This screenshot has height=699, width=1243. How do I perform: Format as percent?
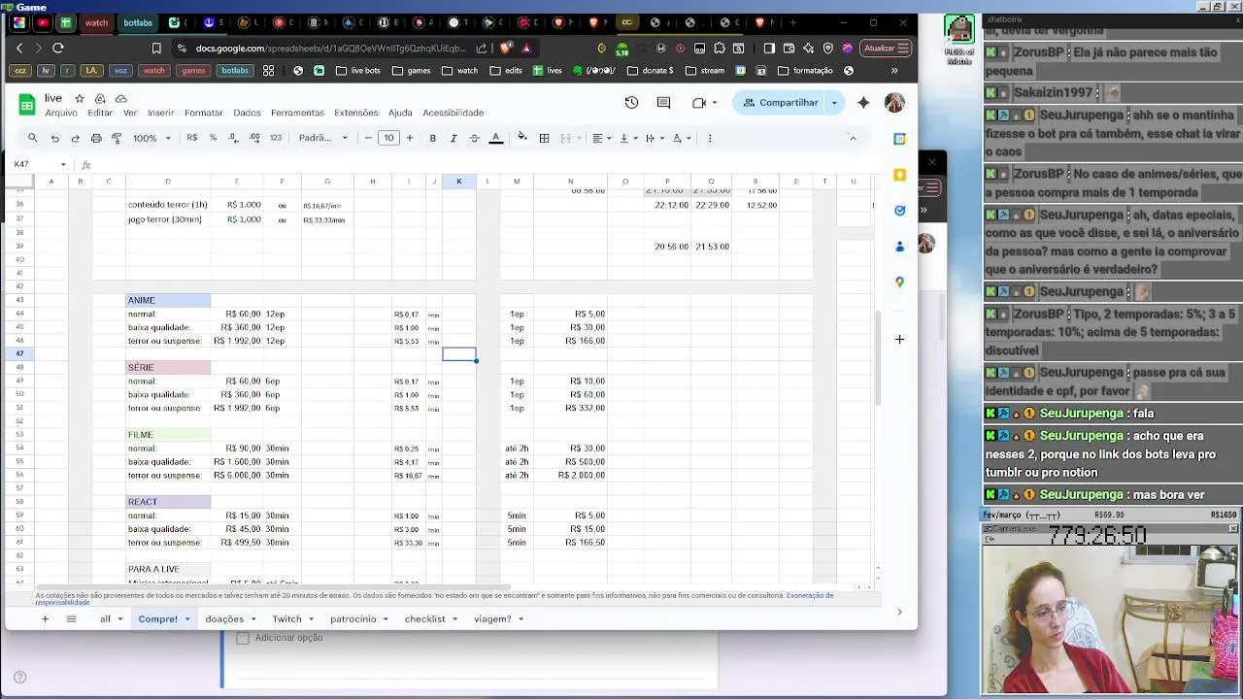pyautogui.click(x=213, y=138)
